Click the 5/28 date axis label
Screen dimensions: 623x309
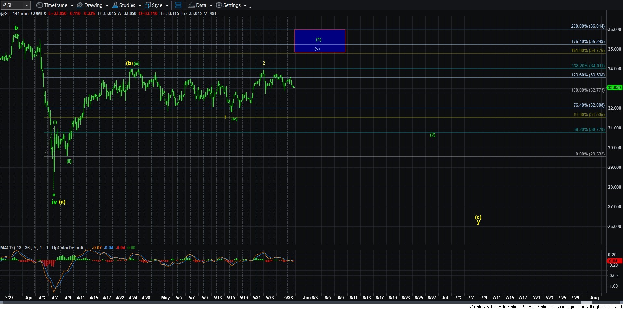click(x=289, y=298)
